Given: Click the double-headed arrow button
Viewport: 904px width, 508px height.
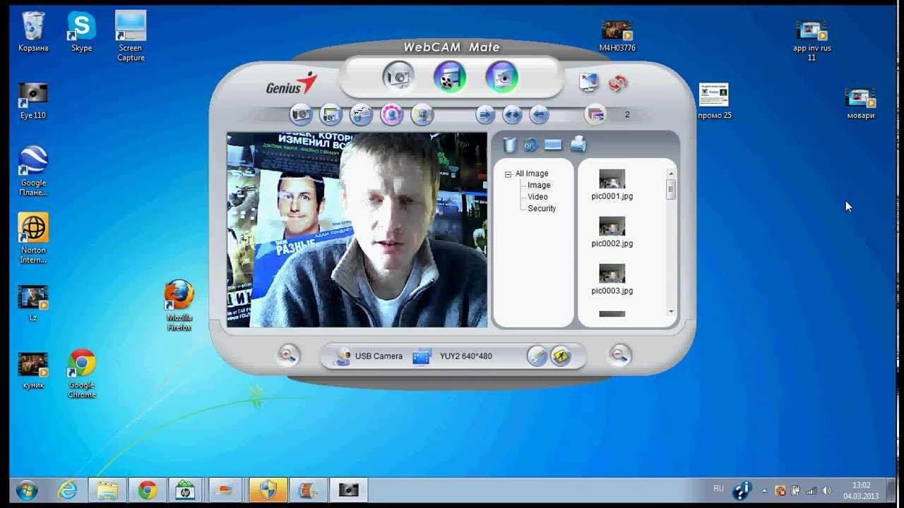Looking at the screenshot, I should pyautogui.click(x=512, y=114).
